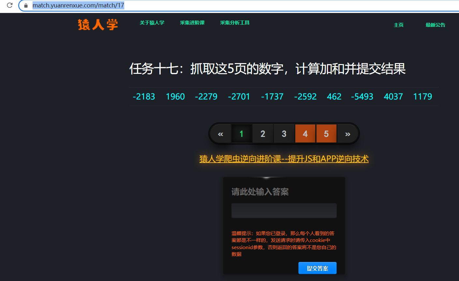Go to previous page with « arrow
The width and height of the screenshot is (459, 281).
tap(221, 134)
